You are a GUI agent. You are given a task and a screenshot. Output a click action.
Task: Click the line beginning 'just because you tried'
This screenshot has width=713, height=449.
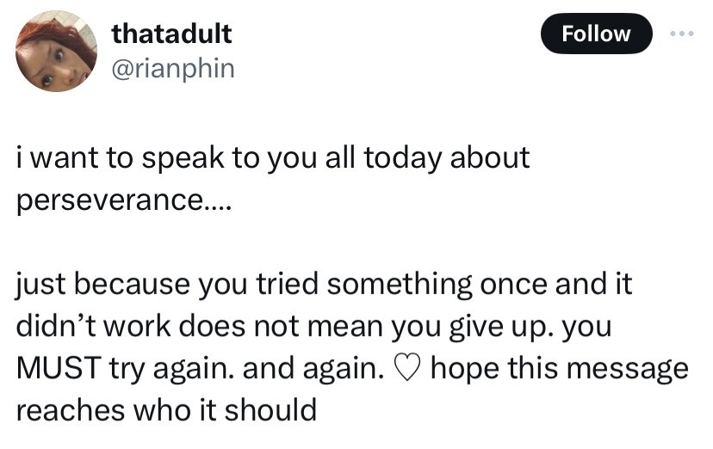pos(324,285)
